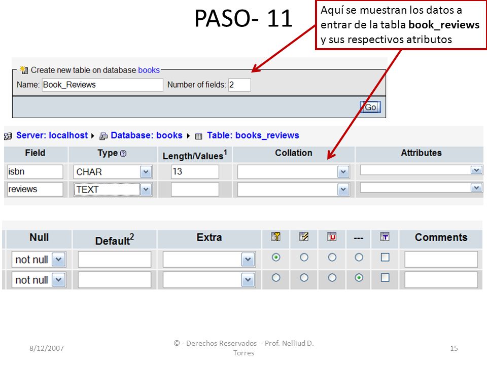Click the Comments input in first row

[441, 260]
